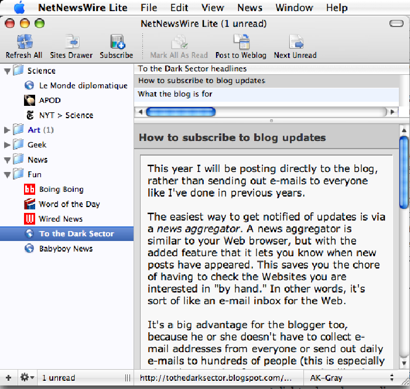The image size is (410, 389).
Task: Open the News menu
Action: pos(250,8)
